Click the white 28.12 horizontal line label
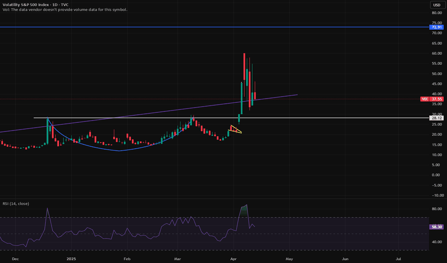The image size is (447, 263). coord(436,118)
